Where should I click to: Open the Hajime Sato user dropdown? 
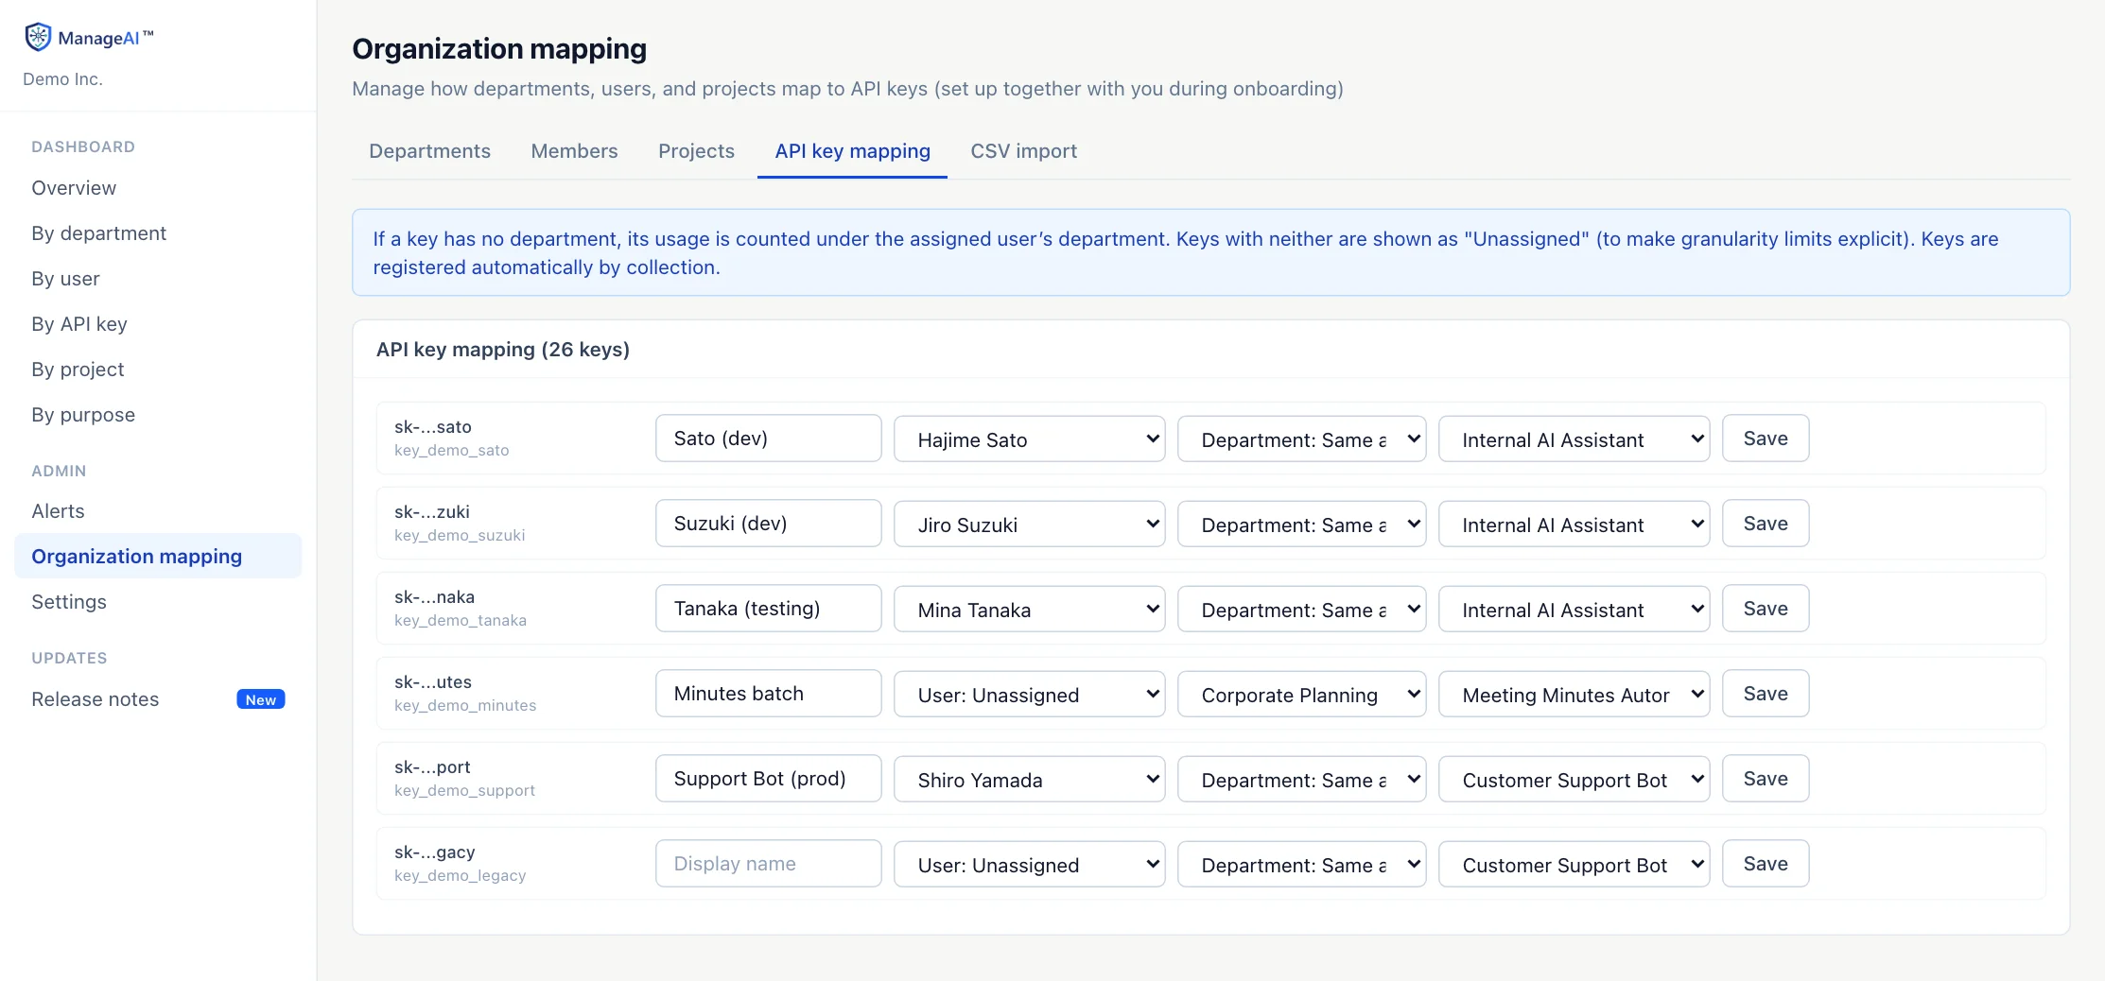pyautogui.click(x=1030, y=439)
